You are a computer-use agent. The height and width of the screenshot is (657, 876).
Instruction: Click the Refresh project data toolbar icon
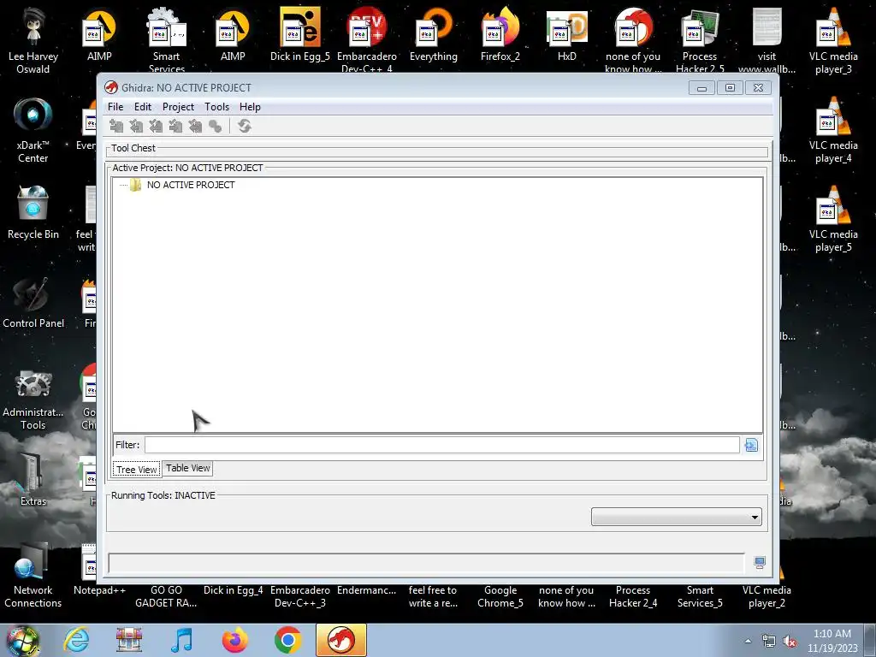[x=244, y=127]
